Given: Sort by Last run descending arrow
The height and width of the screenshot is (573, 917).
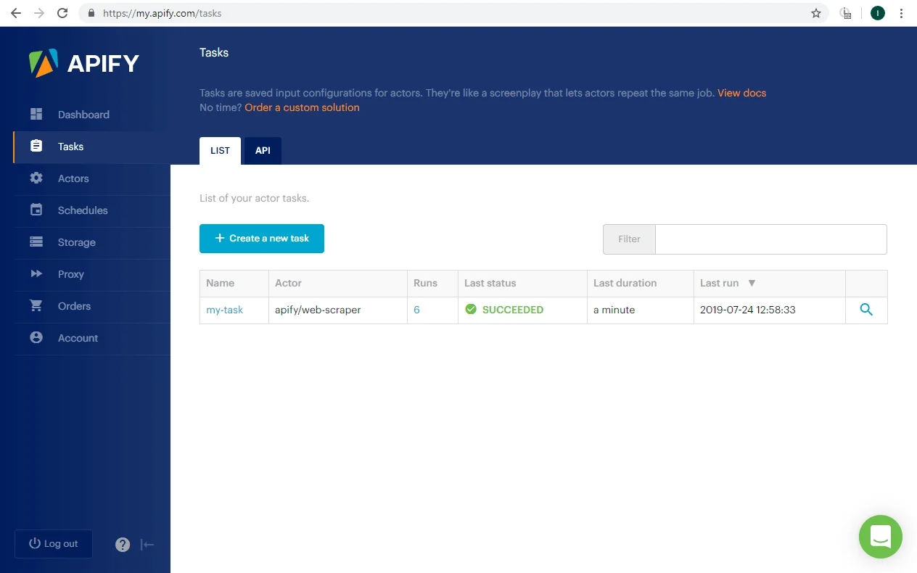Looking at the screenshot, I should (x=752, y=283).
